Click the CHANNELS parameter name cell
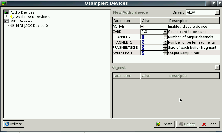222x133 pixels. (x=127, y=37)
